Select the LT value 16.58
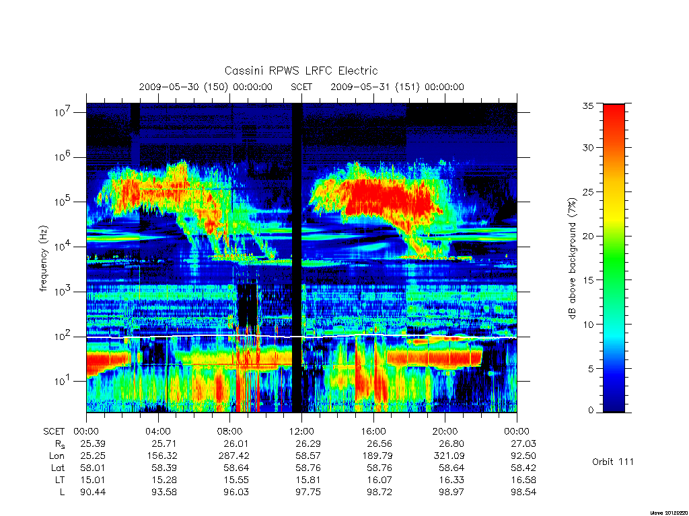 point(523,480)
